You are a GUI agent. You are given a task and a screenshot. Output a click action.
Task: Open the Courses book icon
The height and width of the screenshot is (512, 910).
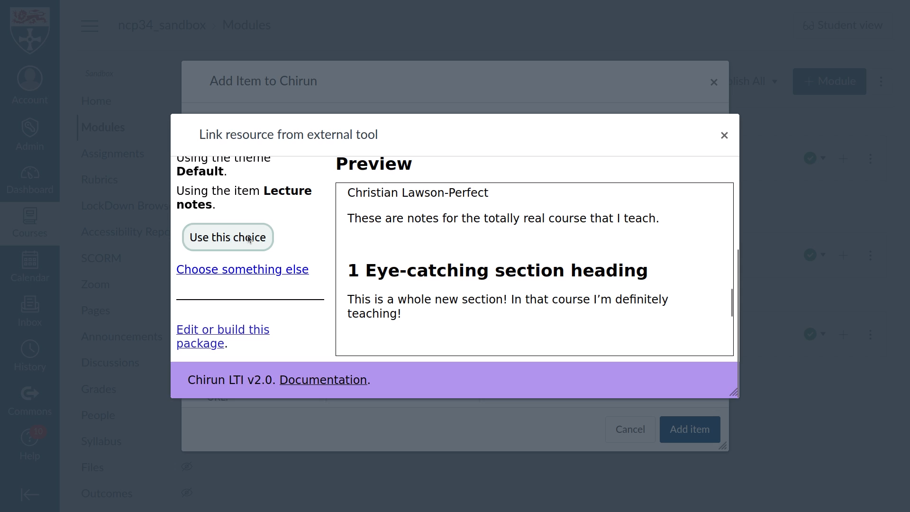click(x=30, y=216)
